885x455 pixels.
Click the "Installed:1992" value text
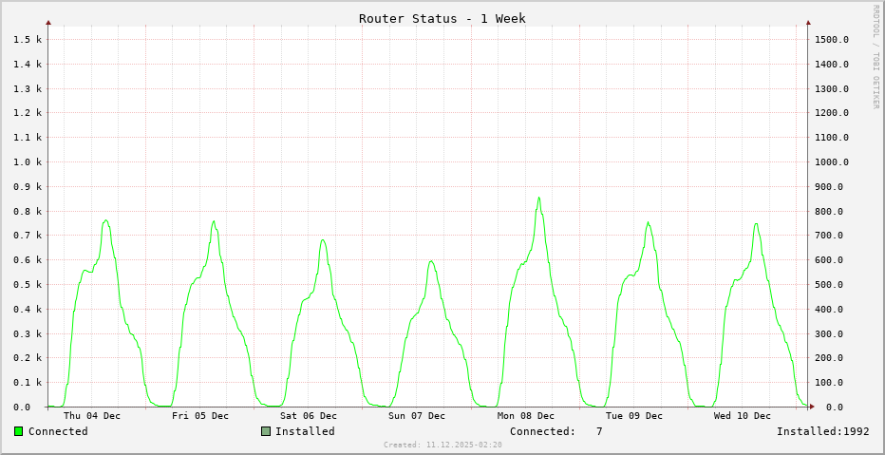[822, 431]
